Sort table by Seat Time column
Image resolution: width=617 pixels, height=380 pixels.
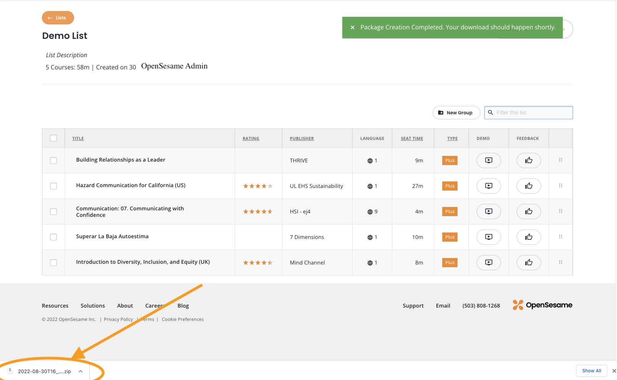pos(412,138)
